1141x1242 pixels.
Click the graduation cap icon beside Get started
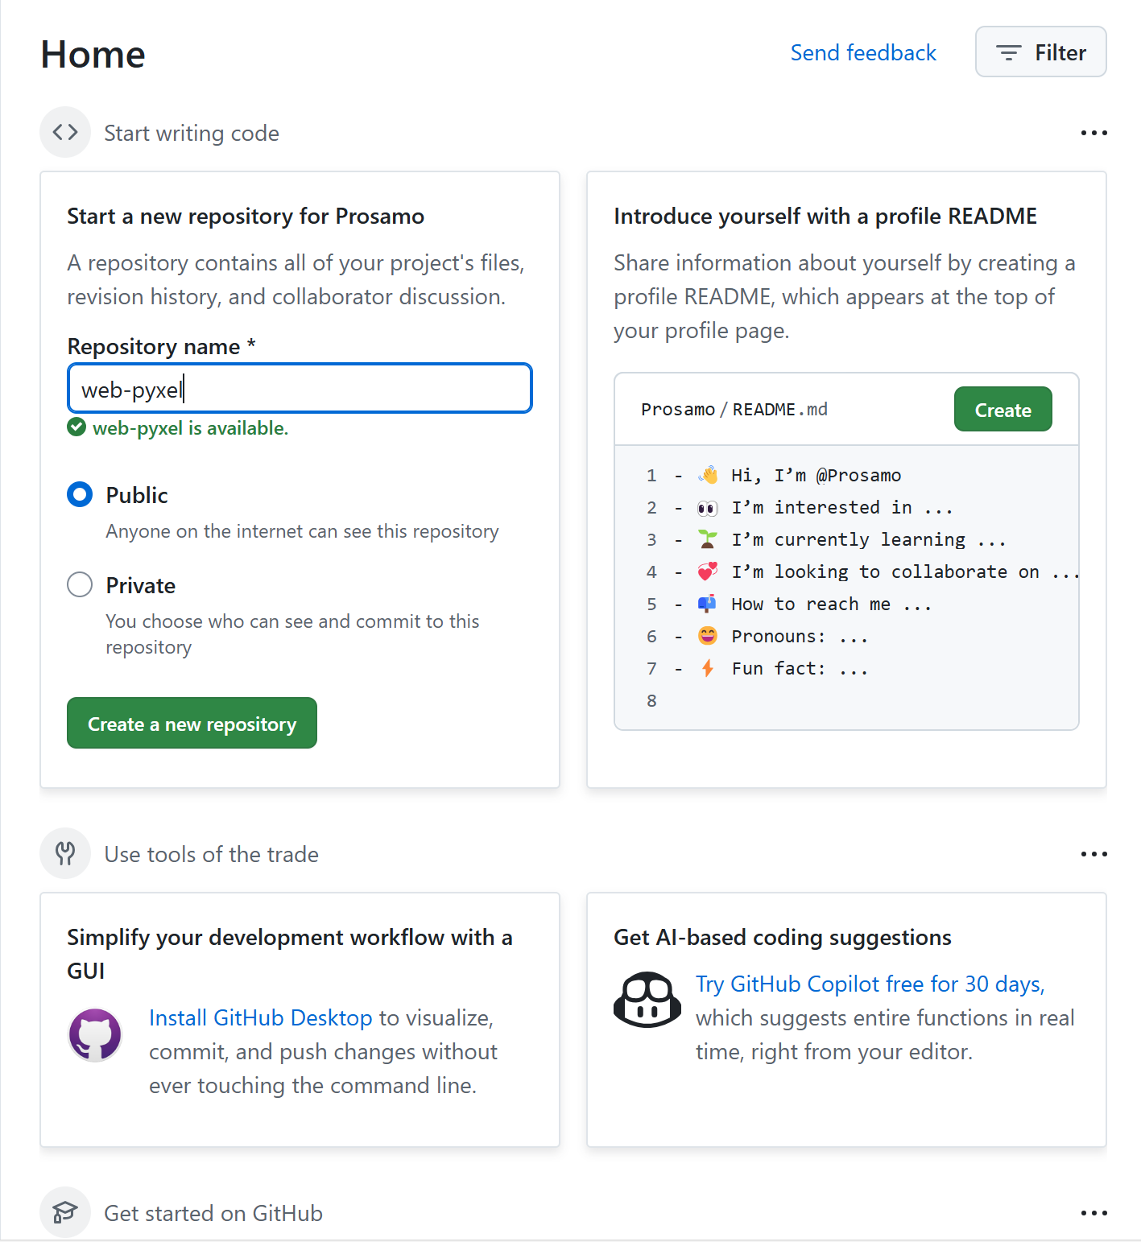pyautogui.click(x=65, y=1212)
